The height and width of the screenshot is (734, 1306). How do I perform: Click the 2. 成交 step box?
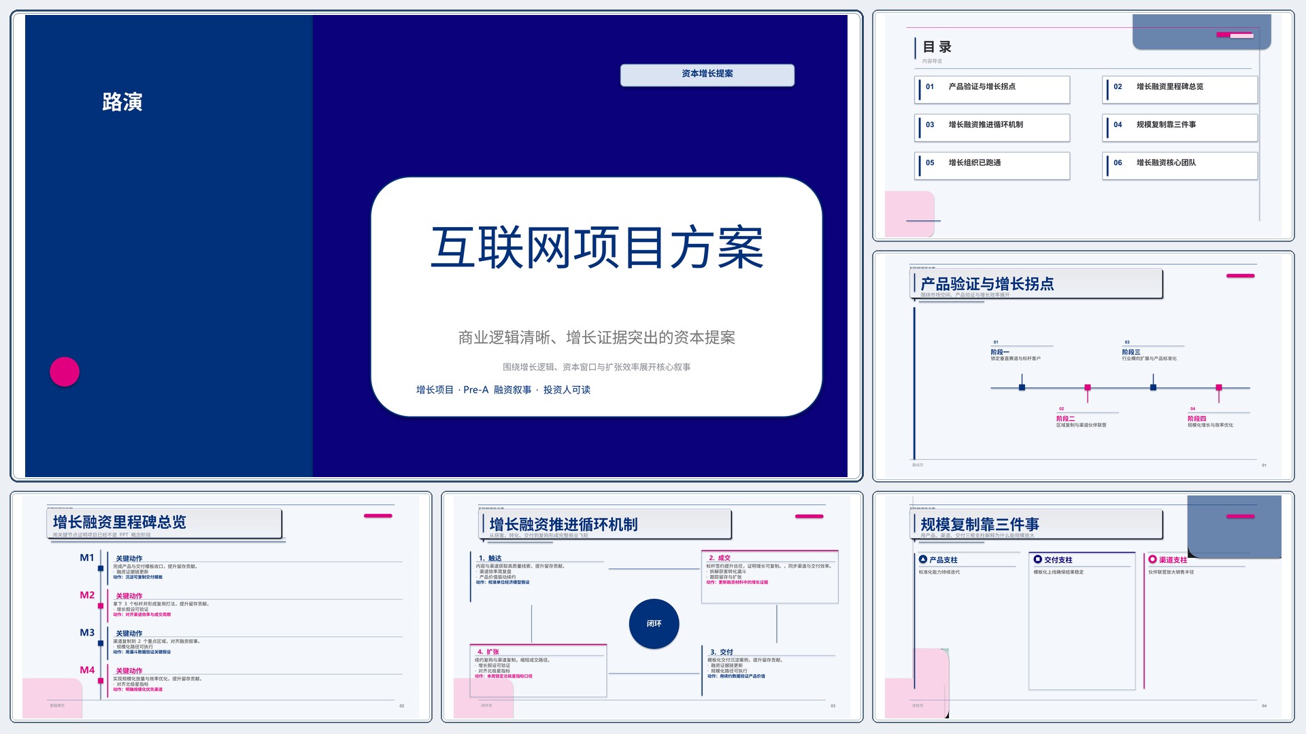pos(769,577)
